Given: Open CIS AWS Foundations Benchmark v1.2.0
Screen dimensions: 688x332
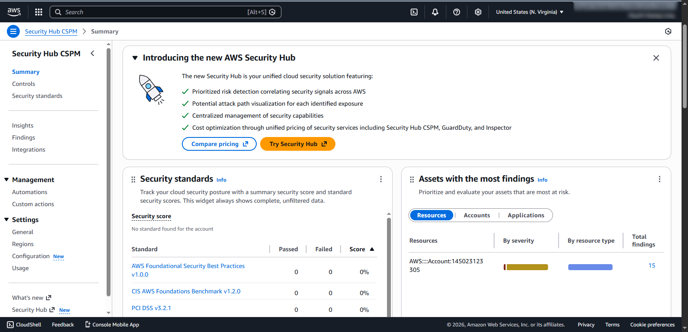Looking at the screenshot, I should (x=186, y=291).
